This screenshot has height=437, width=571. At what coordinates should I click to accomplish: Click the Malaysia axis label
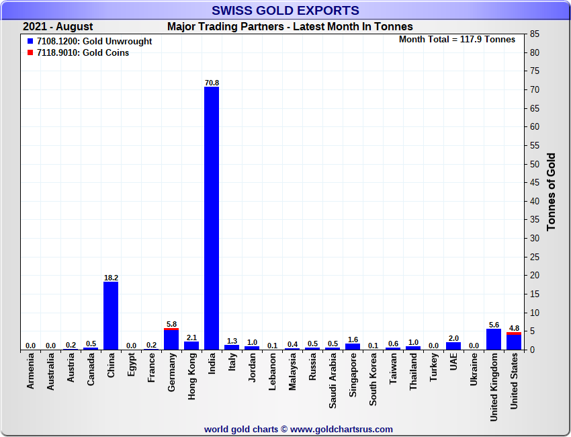pos(292,372)
